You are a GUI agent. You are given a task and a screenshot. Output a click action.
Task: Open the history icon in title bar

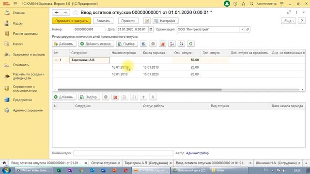tap(235, 4)
